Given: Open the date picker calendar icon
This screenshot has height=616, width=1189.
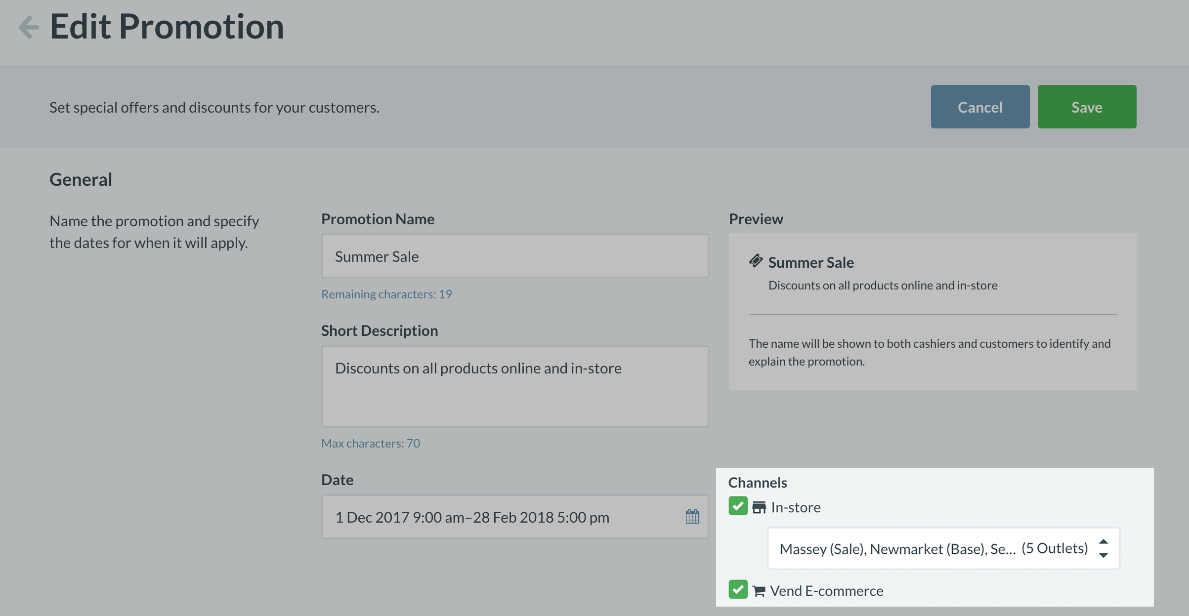Looking at the screenshot, I should pyautogui.click(x=692, y=517).
